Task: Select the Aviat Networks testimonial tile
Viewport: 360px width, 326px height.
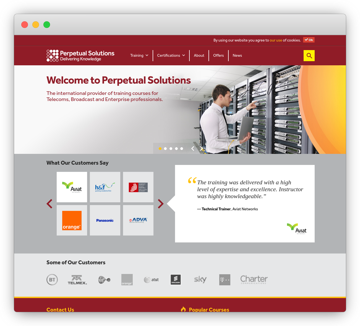Action: (72, 187)
